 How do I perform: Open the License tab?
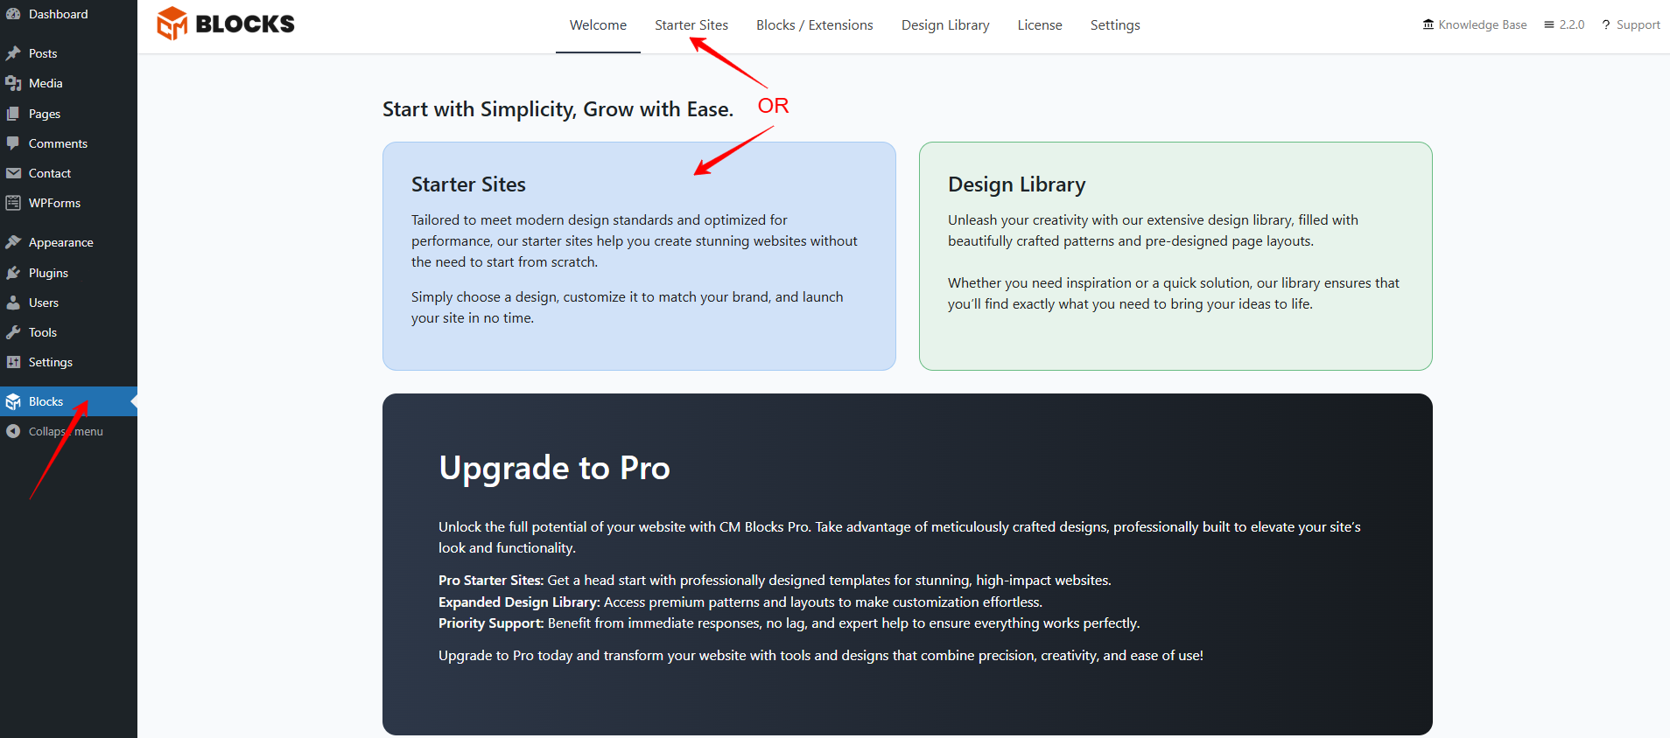[x=1040, y=25]
